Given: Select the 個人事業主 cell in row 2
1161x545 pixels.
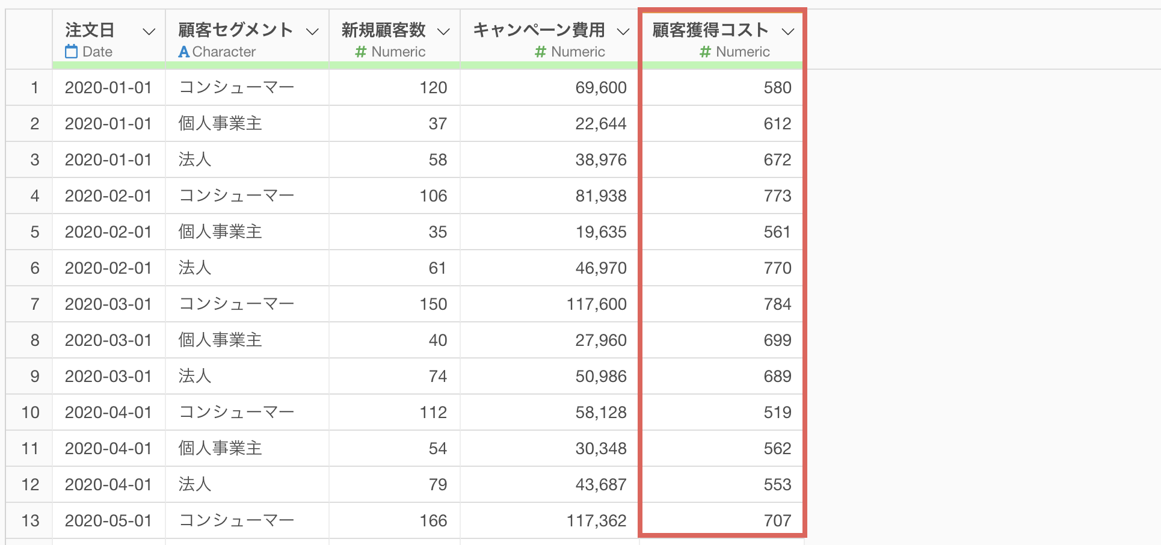Looking at the screenshot, I should (220, 124).
